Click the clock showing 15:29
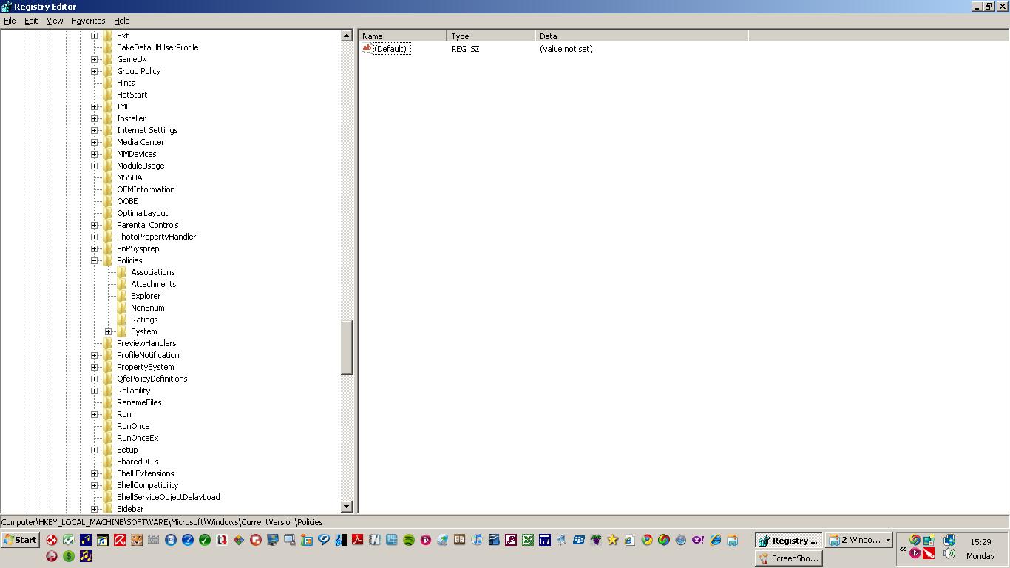 (x=981, y=542)
